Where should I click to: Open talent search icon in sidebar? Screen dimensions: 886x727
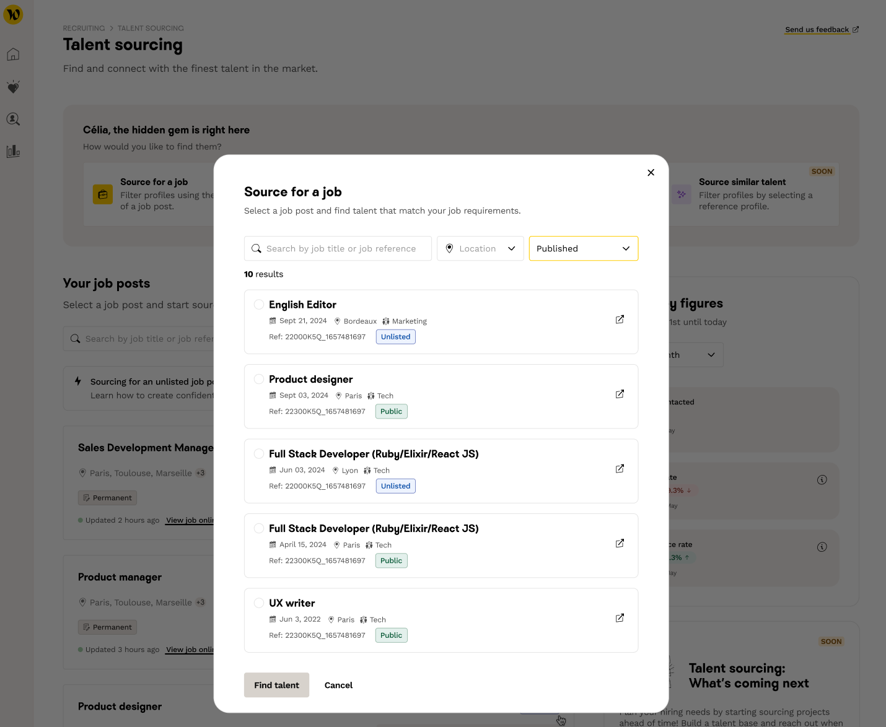(x=13, y=119)
